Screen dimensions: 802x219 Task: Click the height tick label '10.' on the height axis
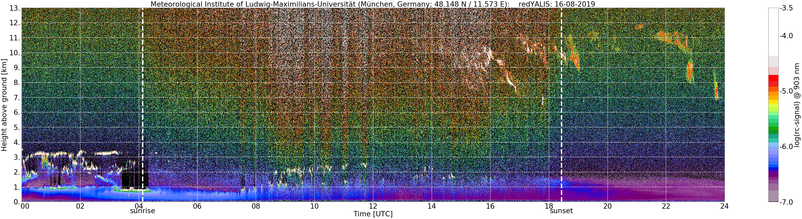(x=15, y=53)
